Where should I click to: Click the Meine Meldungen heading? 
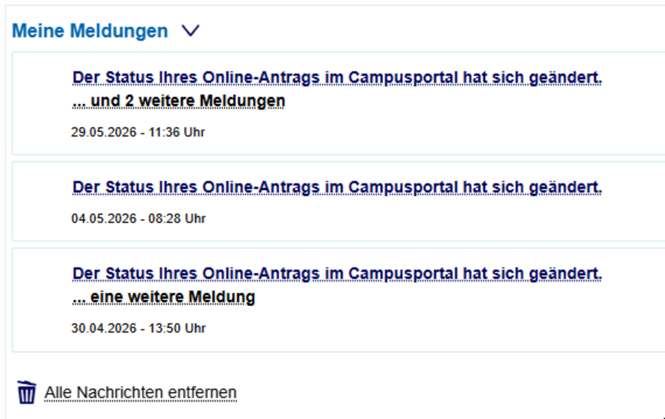pos(90,31)
